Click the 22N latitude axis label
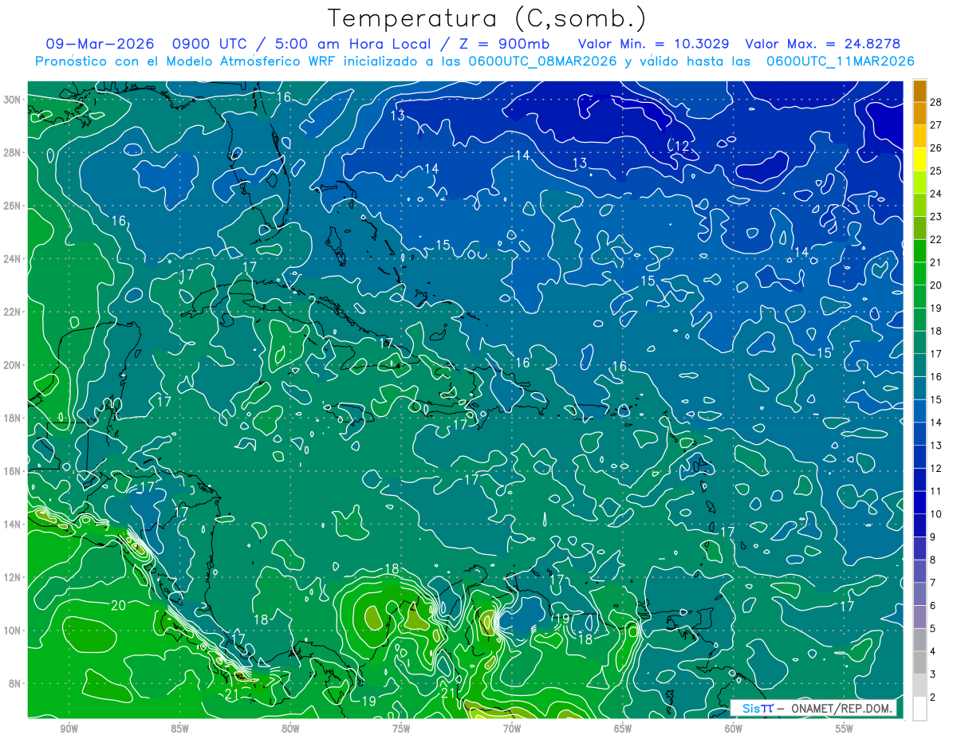The height and width of the screenshot is (739, 957). click(x=14, y=312)
